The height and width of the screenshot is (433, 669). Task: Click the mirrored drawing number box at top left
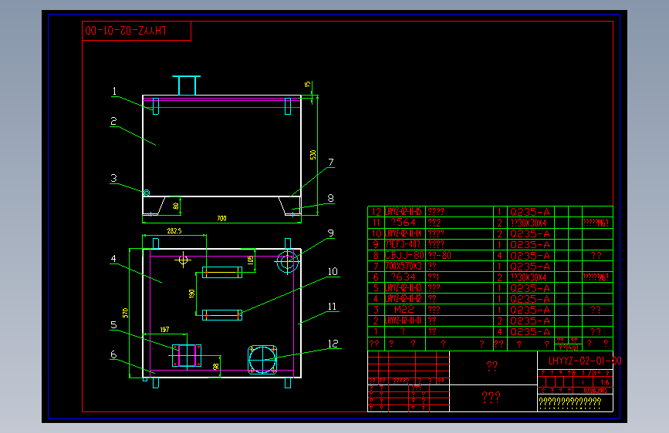coord(137,31)
